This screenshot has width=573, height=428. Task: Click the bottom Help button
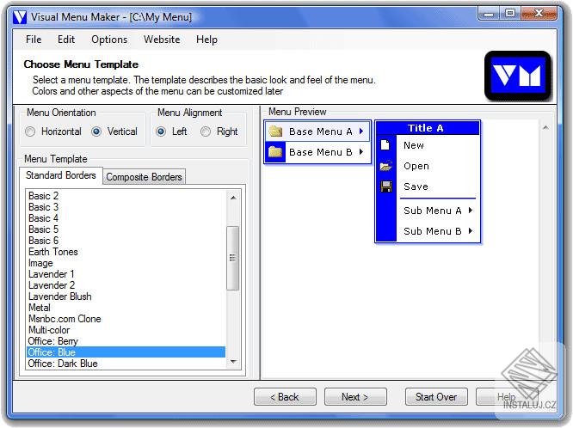[507, 396]
